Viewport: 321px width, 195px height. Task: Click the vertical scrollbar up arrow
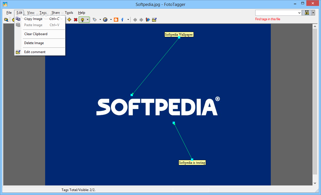pos(315,26)
